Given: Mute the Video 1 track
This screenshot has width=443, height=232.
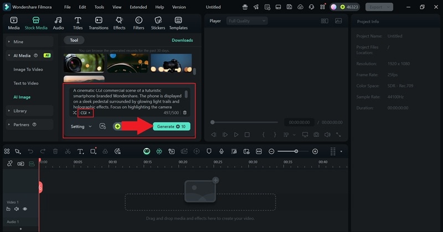Looking at the screenshot, I should 17,209.
